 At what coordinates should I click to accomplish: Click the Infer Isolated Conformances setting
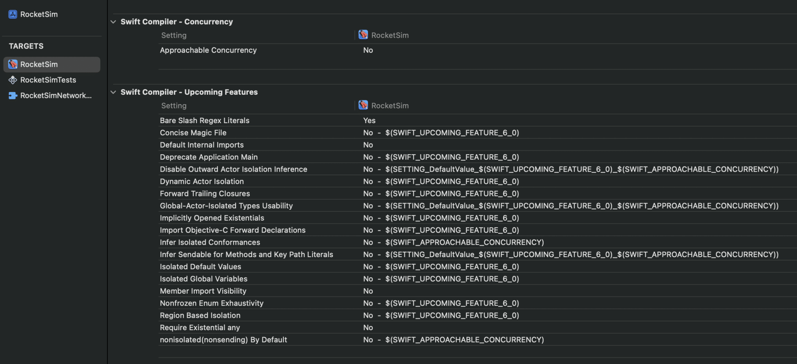coord(210,242)
